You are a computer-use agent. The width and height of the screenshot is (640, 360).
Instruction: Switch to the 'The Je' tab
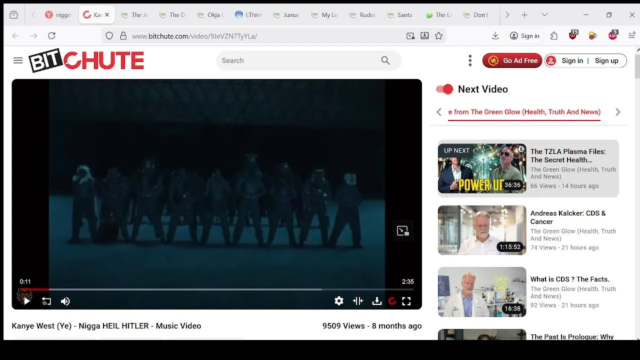coord(134,15)
